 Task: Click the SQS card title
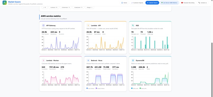(137, 25)
